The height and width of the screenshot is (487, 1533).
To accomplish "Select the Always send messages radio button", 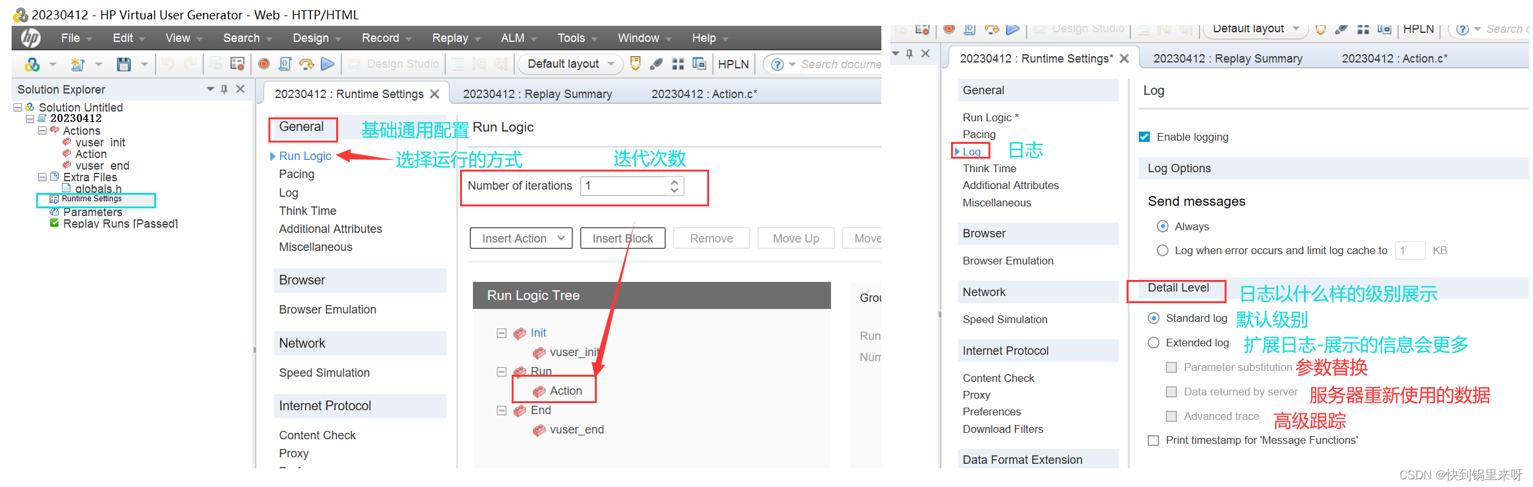I will coord(1163,226).
